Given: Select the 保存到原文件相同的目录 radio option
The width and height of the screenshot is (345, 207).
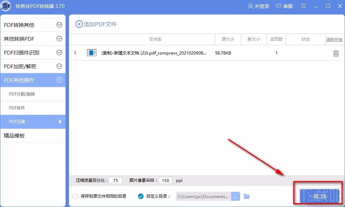Looking at the screenshot, I should (75, 196).
